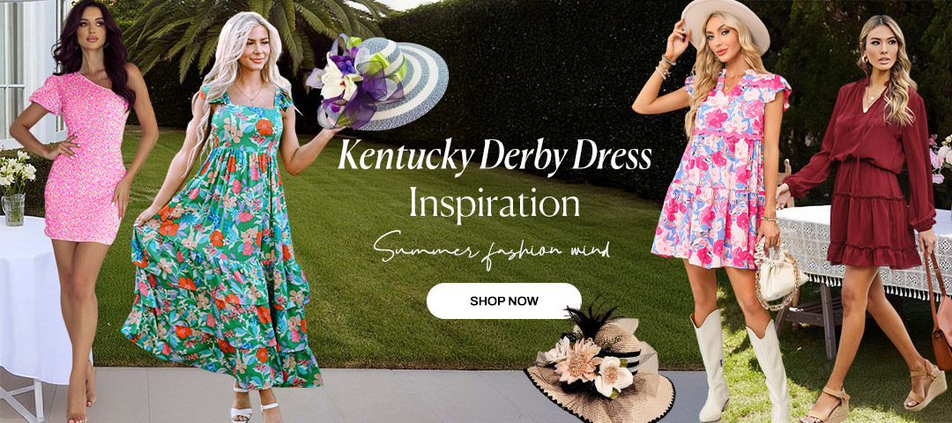Click the Summer fashion wind script text

coord(492,249)
